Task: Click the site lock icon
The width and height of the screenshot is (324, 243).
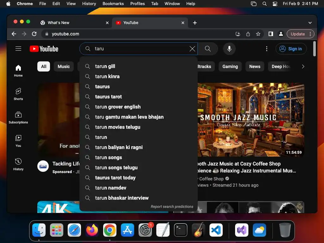Action: [x=47, y=34]
